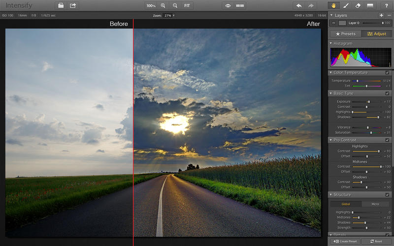Collapse the Pro Contrast section
The width and height of the screenshot is (394, 246).
330,140
